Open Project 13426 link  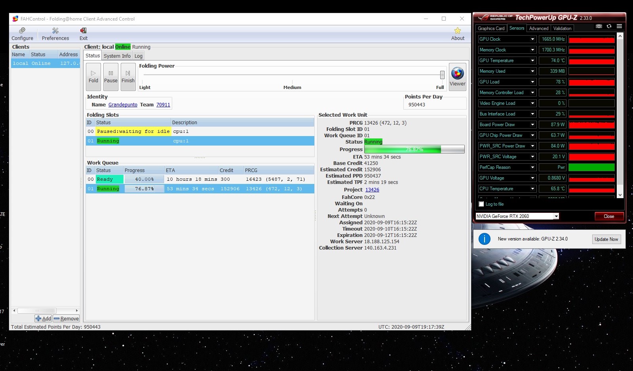pyautogui.click(x=372, y=190)
